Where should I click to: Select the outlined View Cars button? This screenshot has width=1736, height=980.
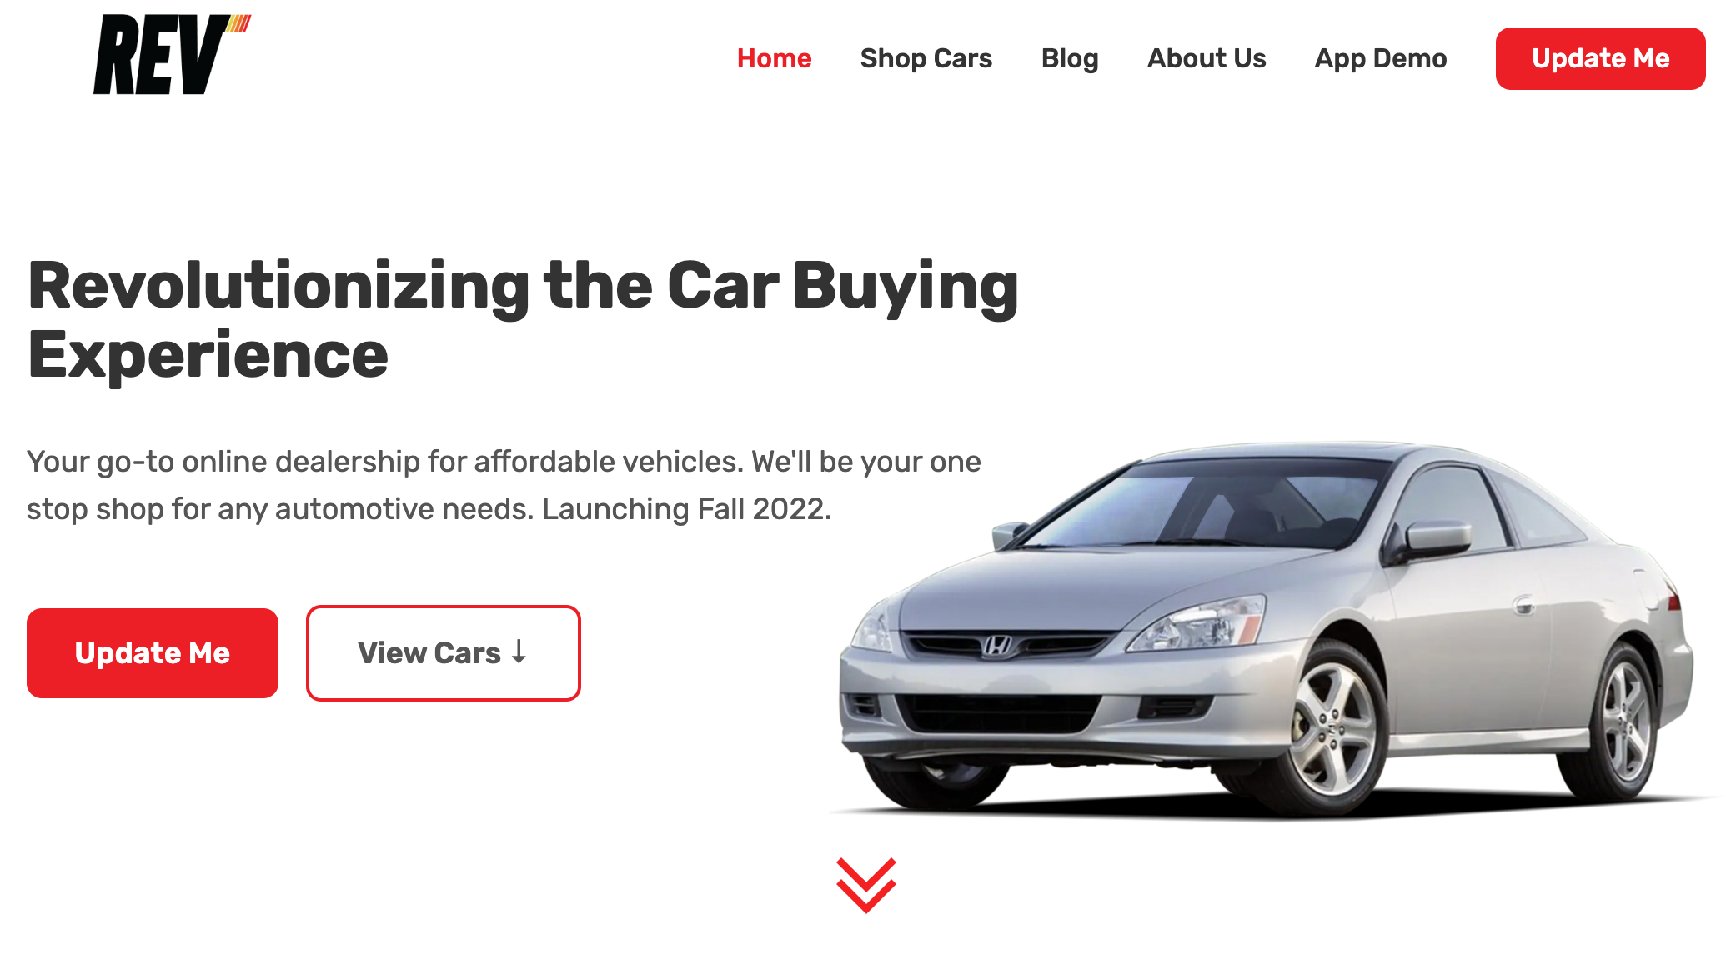pos(444,653)
